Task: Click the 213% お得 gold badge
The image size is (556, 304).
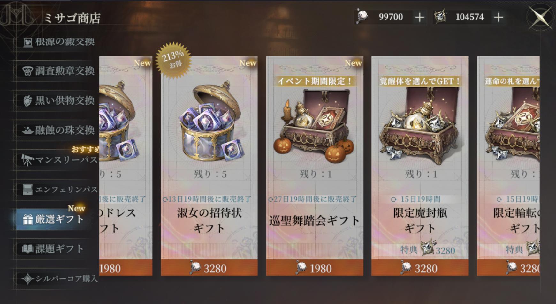Action: [x=173, y=60]
